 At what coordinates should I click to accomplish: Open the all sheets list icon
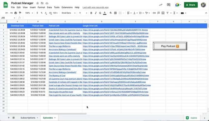coord(14,118)
